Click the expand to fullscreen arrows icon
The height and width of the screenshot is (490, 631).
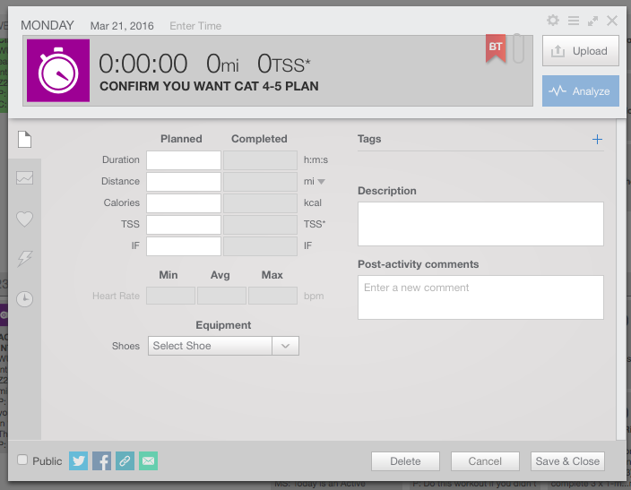point(592,21)
